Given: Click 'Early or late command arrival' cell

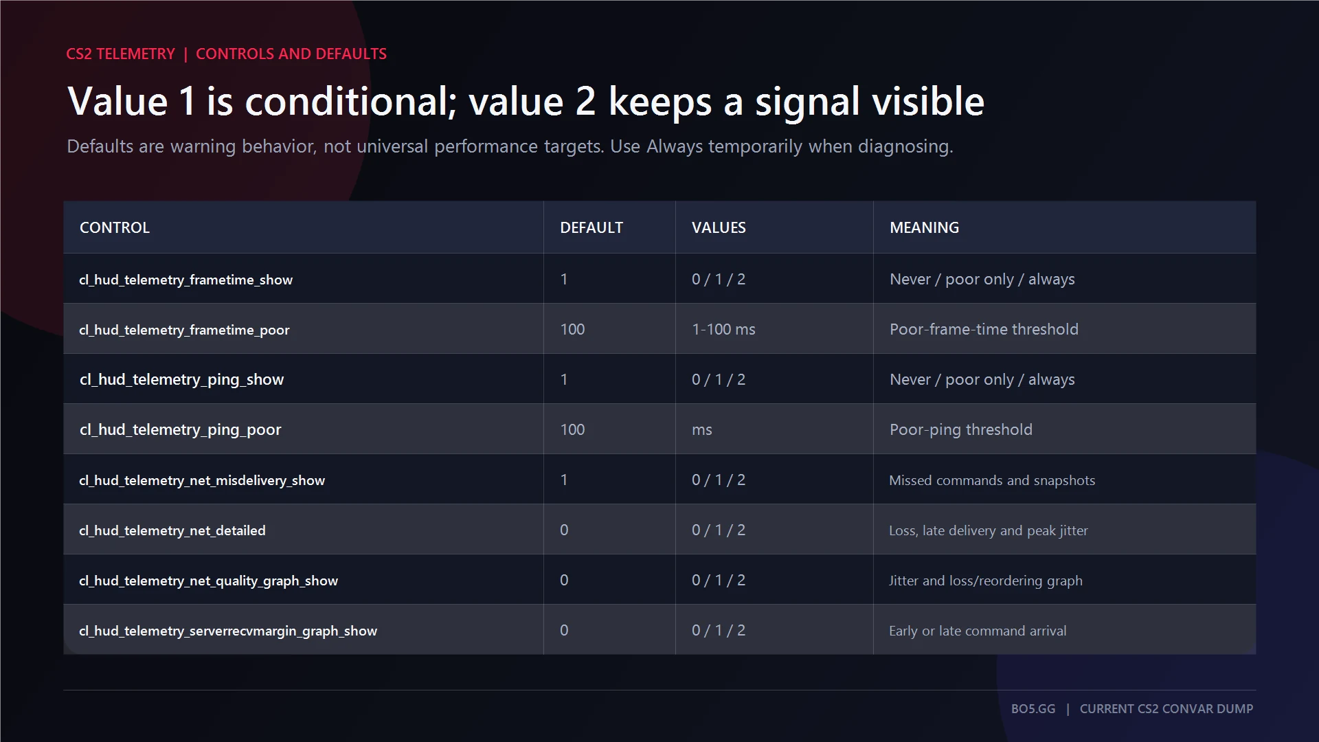Looking at the screenshot, I should click(x=978, y=631).
